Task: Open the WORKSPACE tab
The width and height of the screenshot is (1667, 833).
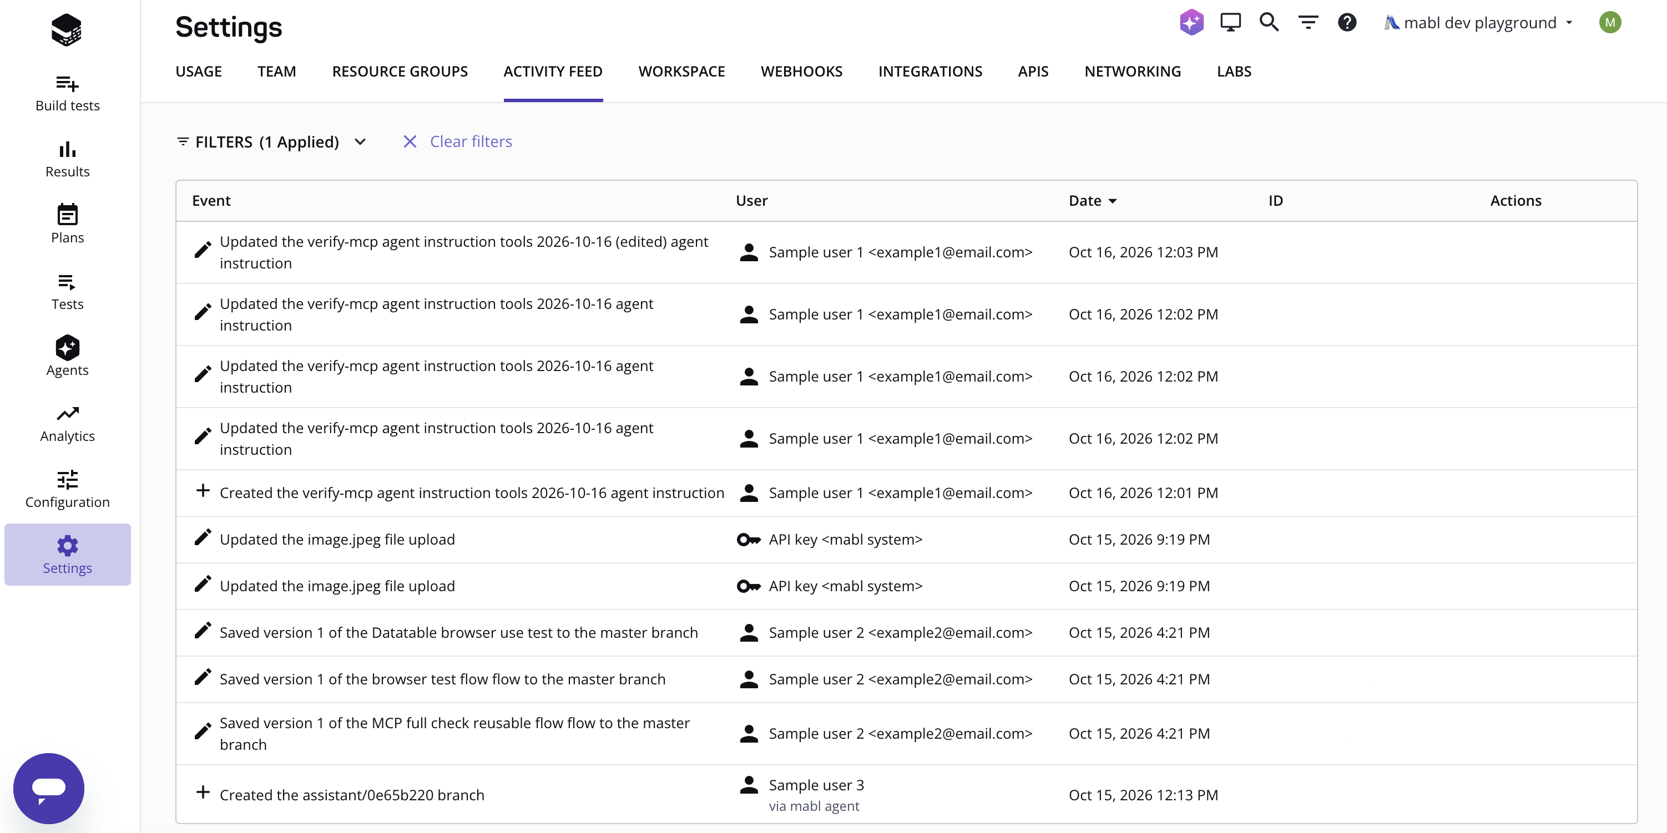Action: [x=681, y=71]
